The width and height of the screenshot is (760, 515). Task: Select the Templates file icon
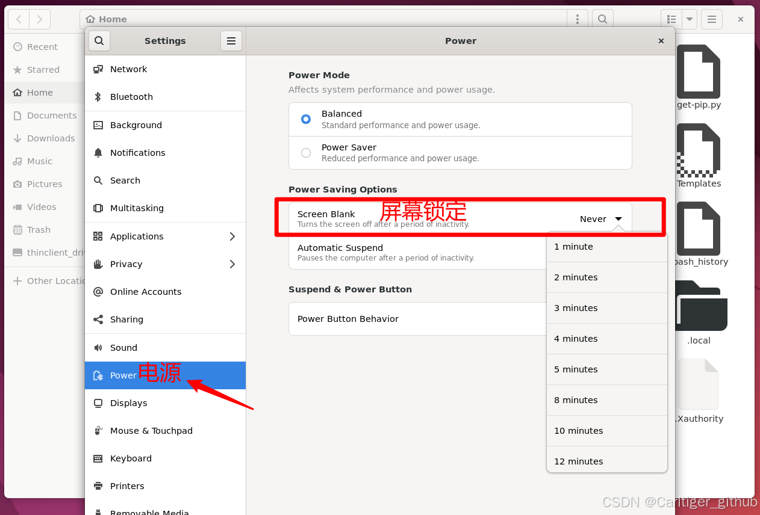tap(699, 150)
